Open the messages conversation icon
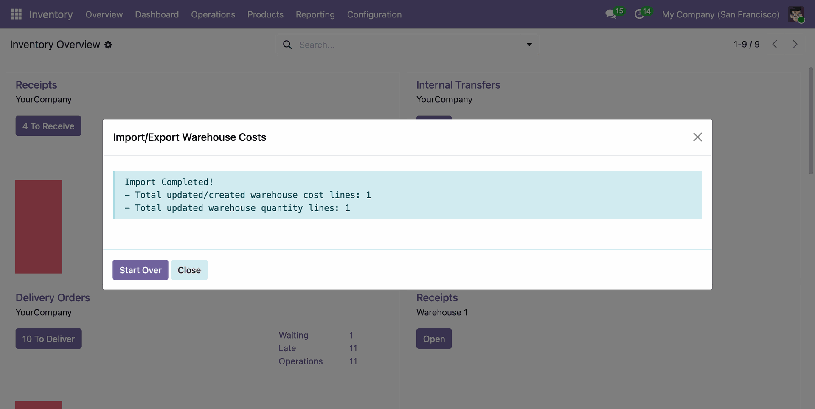The height and width of the screenshot is (409, 815). point(611,14)
